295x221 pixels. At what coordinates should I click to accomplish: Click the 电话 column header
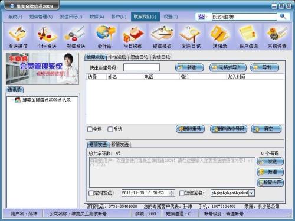click(161, 77)
